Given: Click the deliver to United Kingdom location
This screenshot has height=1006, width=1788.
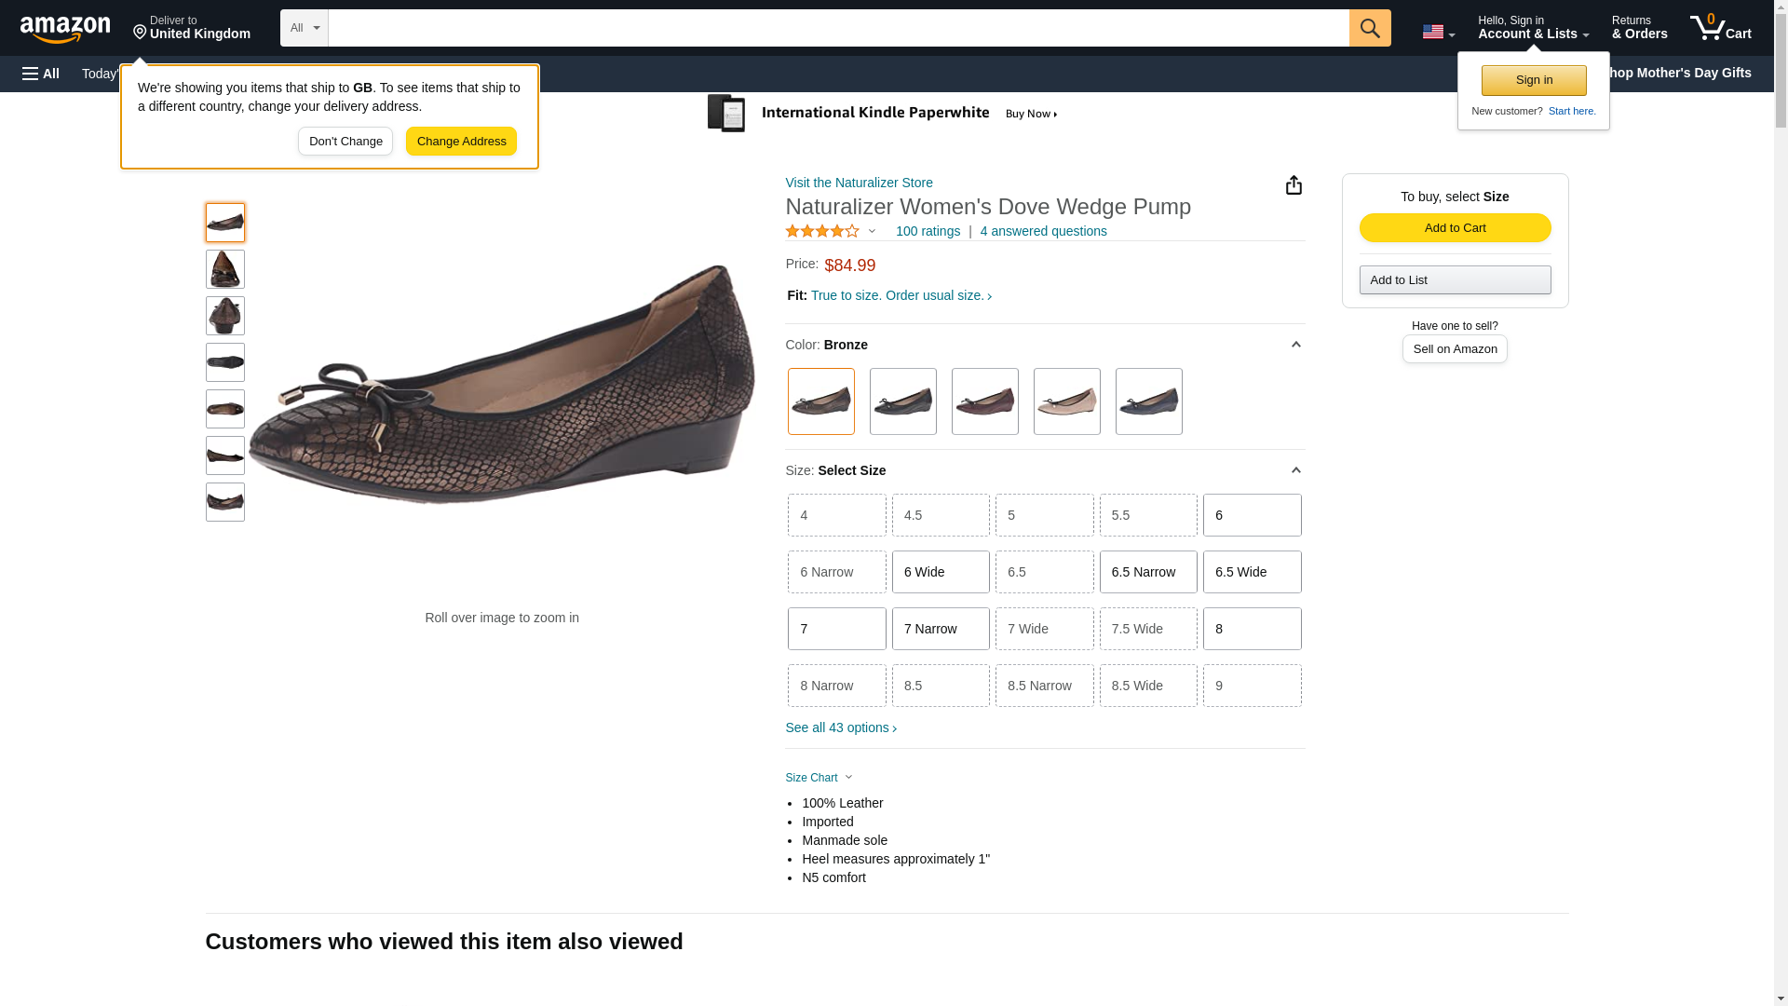Looking at the screenshot, I should click(192, 28).
